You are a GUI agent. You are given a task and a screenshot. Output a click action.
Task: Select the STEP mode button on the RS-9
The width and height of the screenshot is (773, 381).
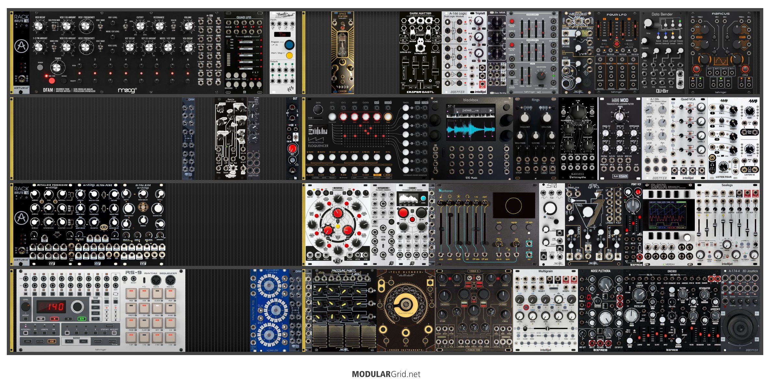click(52, 341)
